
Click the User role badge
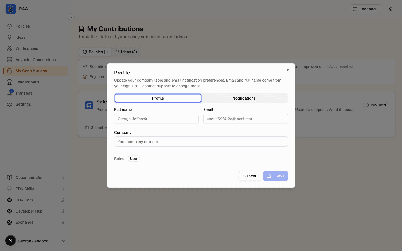(x=134, y=159)
